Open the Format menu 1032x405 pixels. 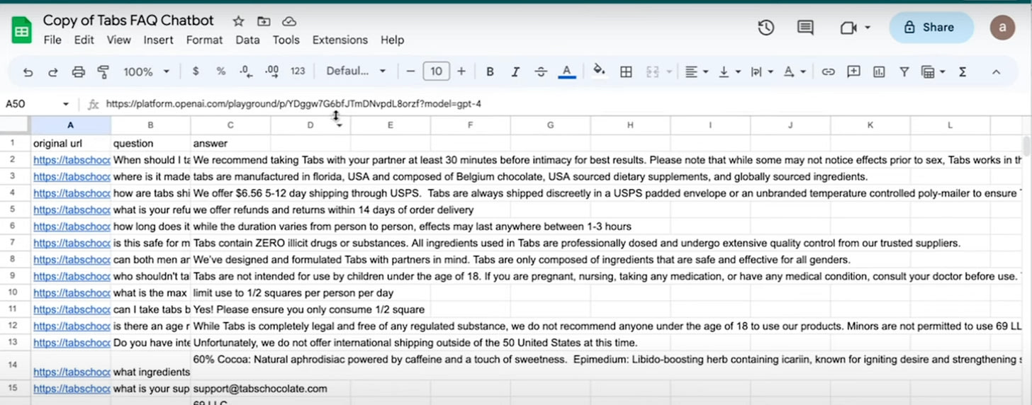coord(204,40)
